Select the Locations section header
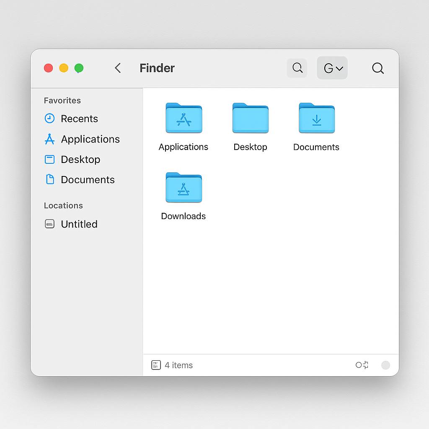 coord(63,206)
